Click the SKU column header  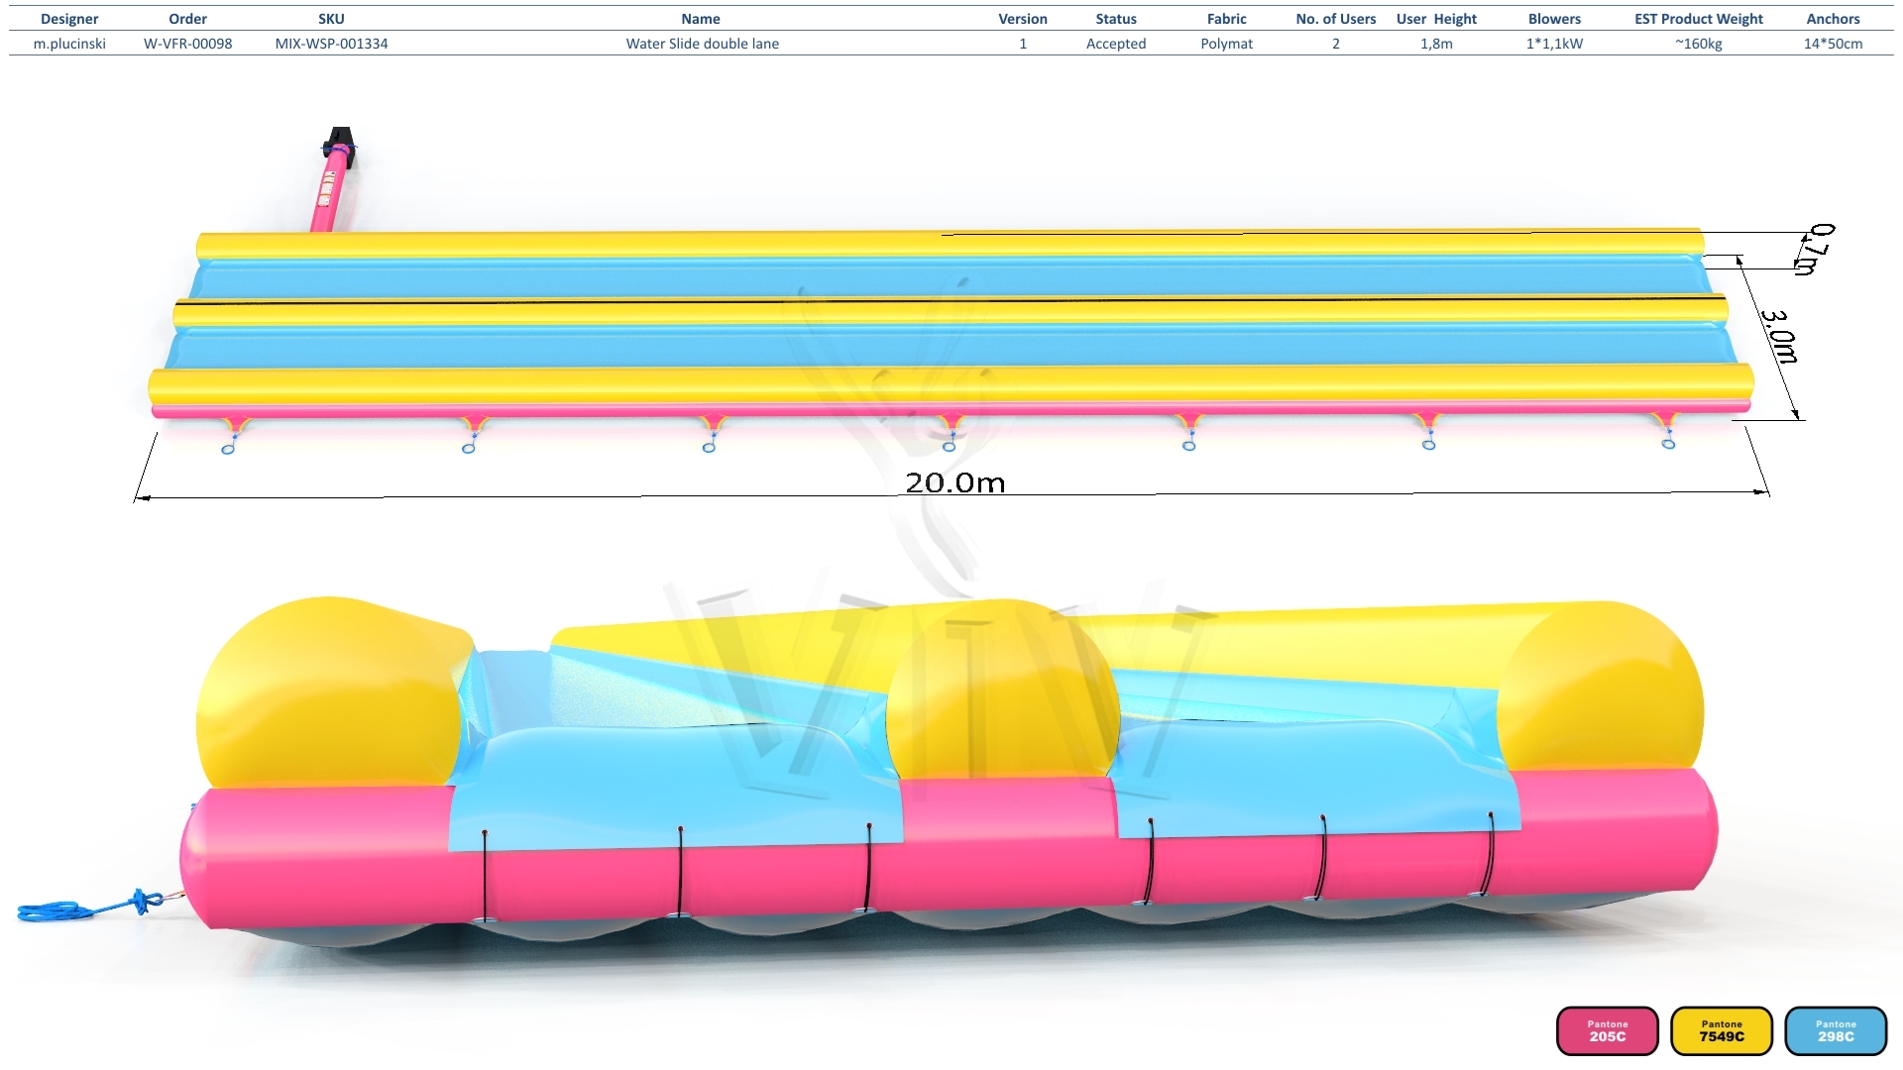tap(331, 19)
